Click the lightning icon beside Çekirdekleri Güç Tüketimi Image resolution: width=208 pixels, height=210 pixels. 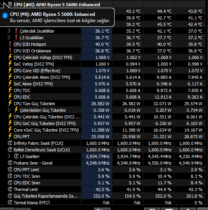pos(16,110)
